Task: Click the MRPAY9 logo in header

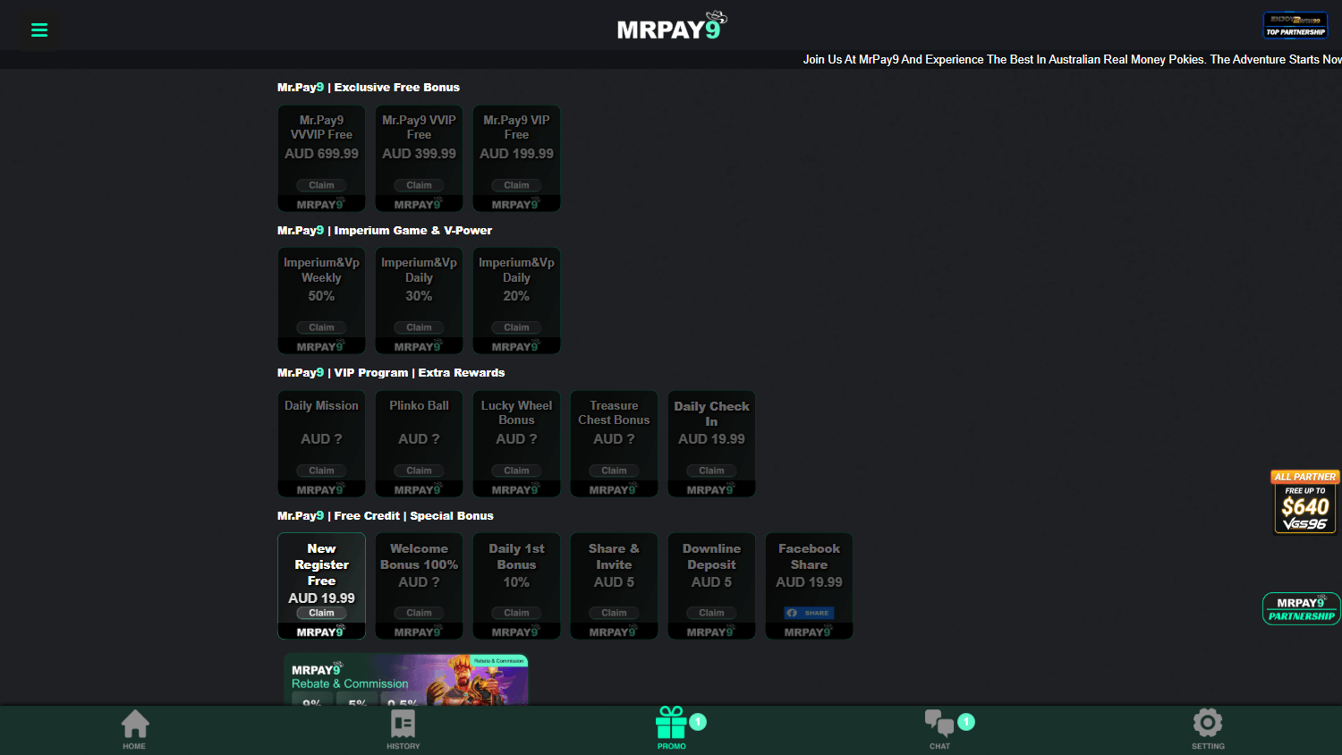Action: [x=672, y=27]
